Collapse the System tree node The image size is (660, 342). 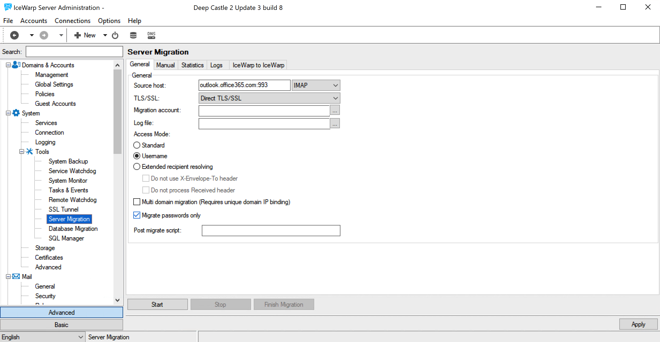coord(8,113)
